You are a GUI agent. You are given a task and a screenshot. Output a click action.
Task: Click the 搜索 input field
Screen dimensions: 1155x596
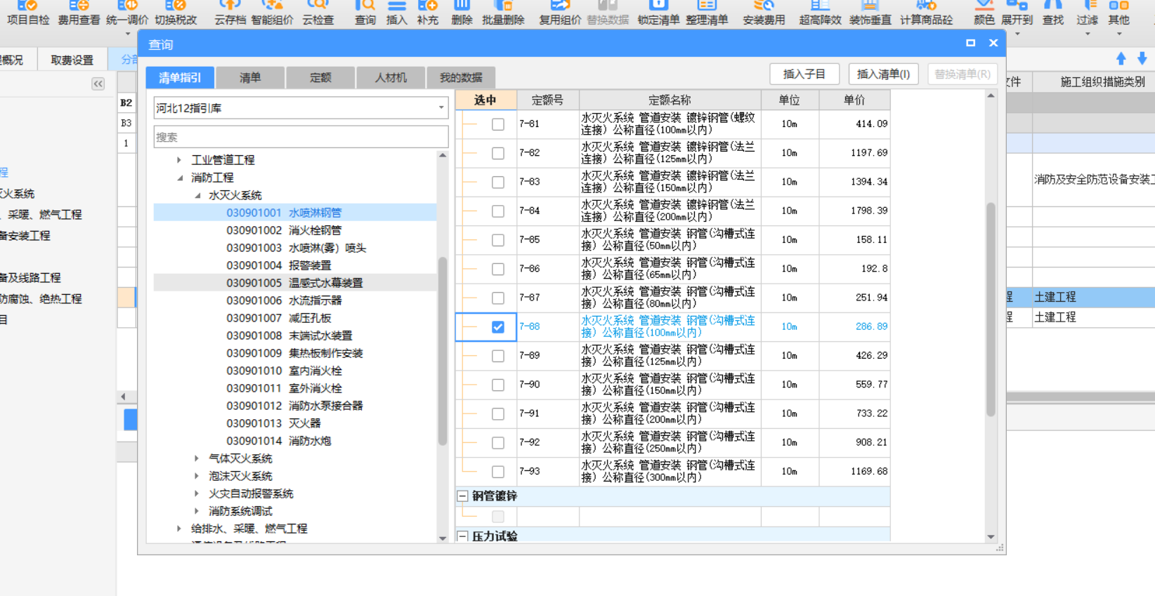(301, 137)
